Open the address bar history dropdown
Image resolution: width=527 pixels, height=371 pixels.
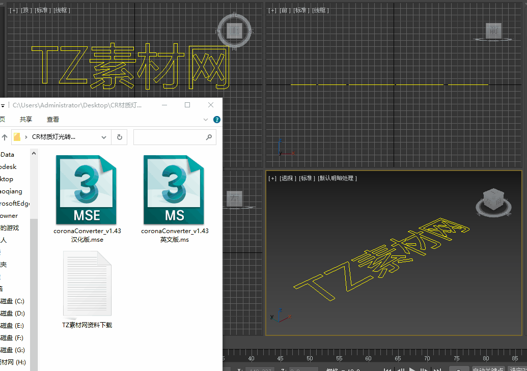click(104, 137)
